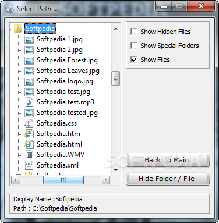Image resolution: width=219 pixels, height=223 pixels.
Task: Select the Softpedia tested.jpg file name
Action: pos(67,113)
